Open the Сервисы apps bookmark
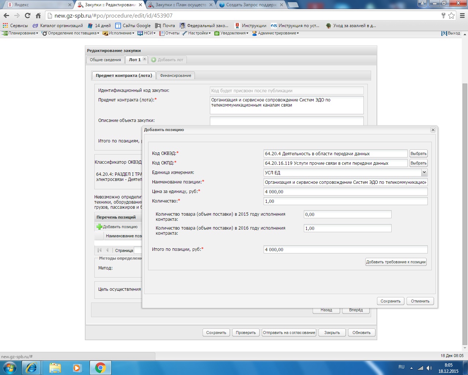 (15, 26)
